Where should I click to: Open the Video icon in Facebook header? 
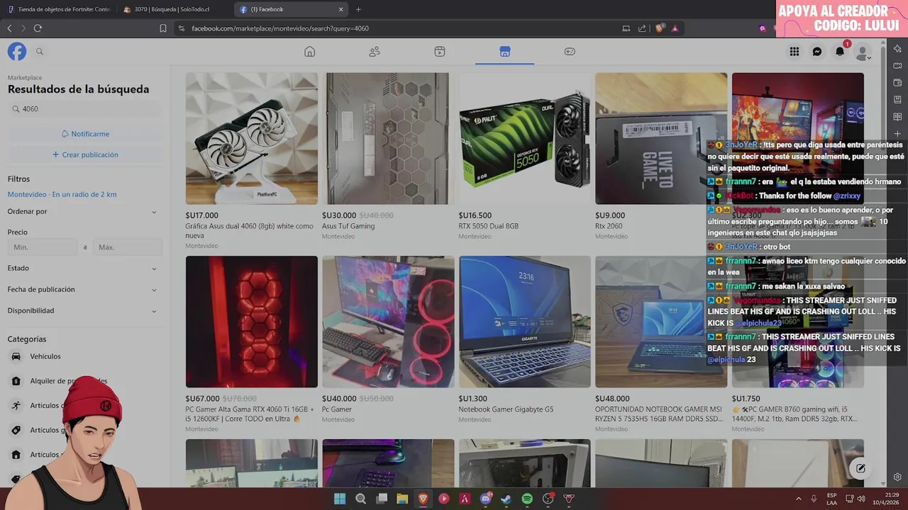(x=440, y=52)
